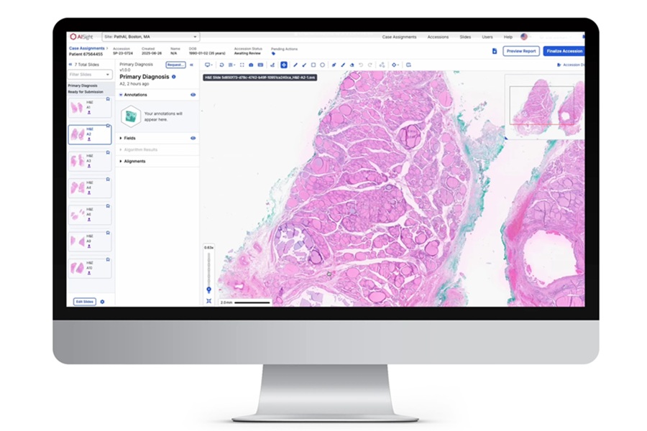The height and width of the screenshot is (431, 647).
Task: Select the line drawing tool
Action: point(295,65)
